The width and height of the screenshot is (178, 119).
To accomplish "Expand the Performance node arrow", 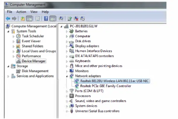I will click(x=13, y=56).
